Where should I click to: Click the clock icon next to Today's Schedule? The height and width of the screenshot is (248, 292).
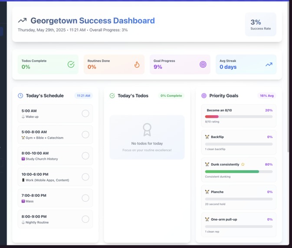(x=20, y=96)
